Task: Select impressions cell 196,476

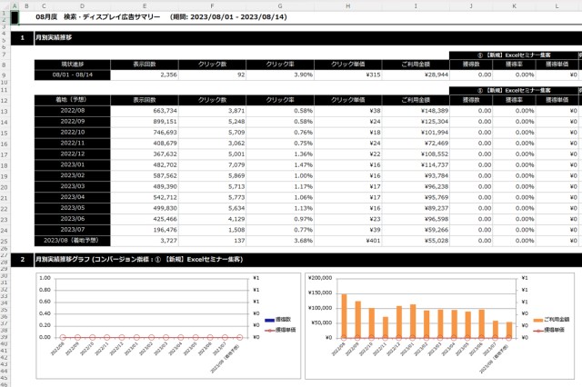Action: (x=145, y=230)
